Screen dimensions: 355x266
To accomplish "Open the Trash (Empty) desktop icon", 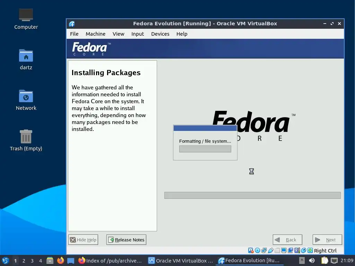I will (x=26, y=141).
